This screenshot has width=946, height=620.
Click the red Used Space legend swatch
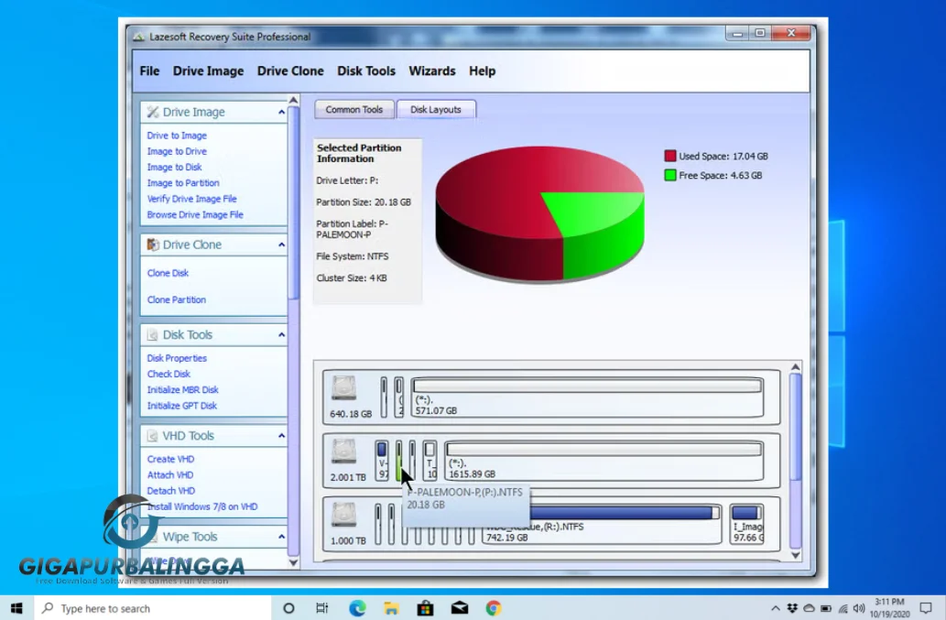point(669,157)
